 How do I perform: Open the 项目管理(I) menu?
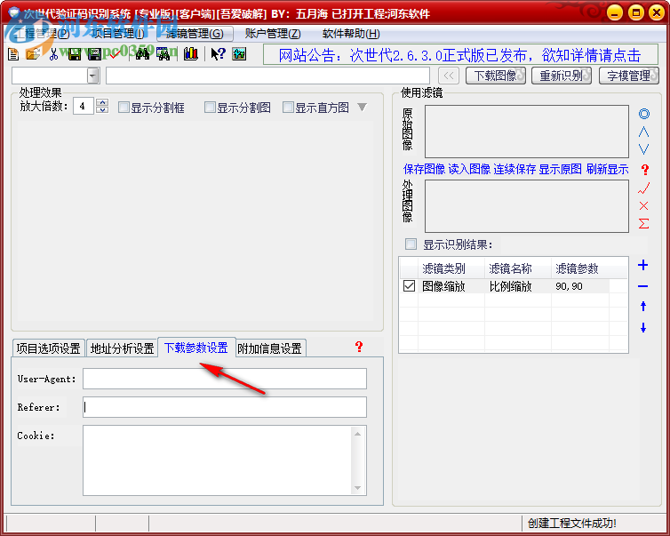pos(118,34)
